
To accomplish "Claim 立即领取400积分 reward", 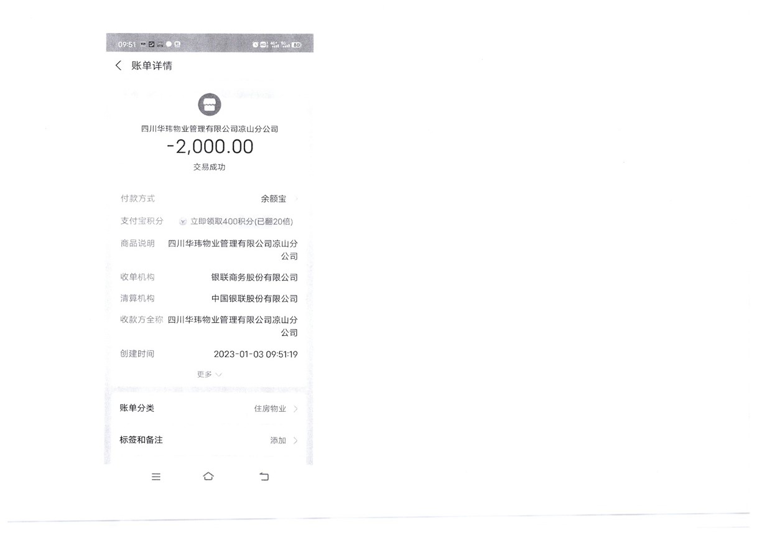I will [241, 221].
